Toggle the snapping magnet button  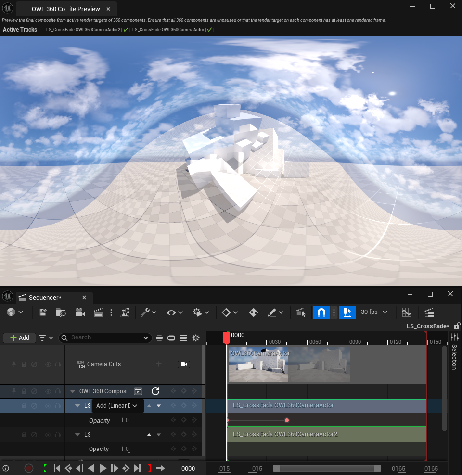tap(321, 312)
